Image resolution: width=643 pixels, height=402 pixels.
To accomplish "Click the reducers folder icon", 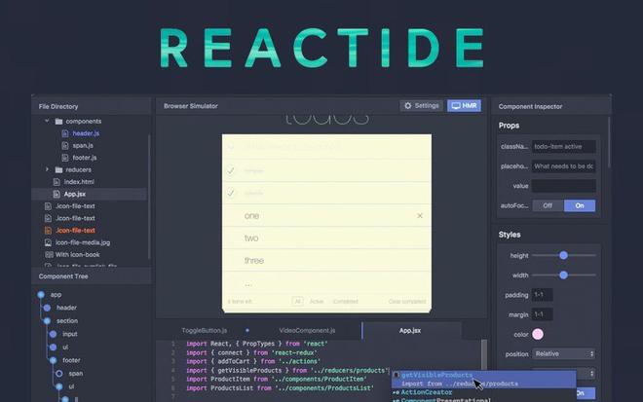I will click(x=59, y=169).
